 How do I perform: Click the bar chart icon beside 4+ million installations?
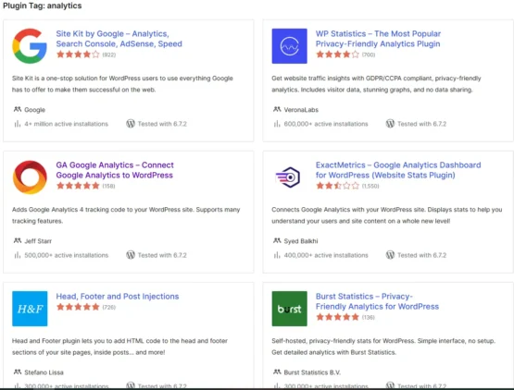pyautogui.click(x=18, y=124)
